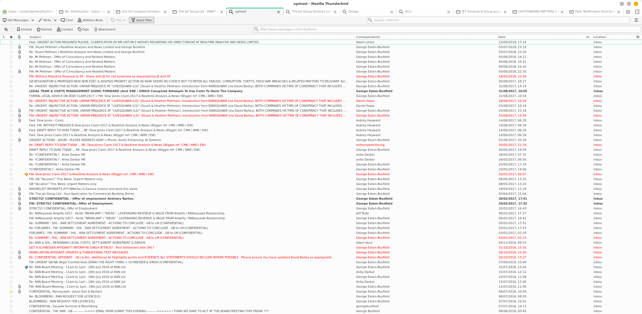Open Chat from the toolbar
The image size is (642, 314).
(x=67, y=20)
